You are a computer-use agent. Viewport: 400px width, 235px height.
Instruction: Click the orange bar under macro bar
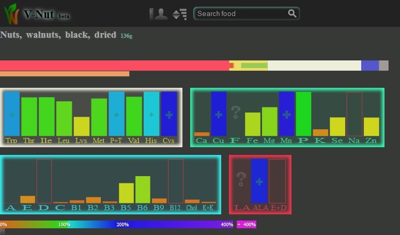[65, 74]
